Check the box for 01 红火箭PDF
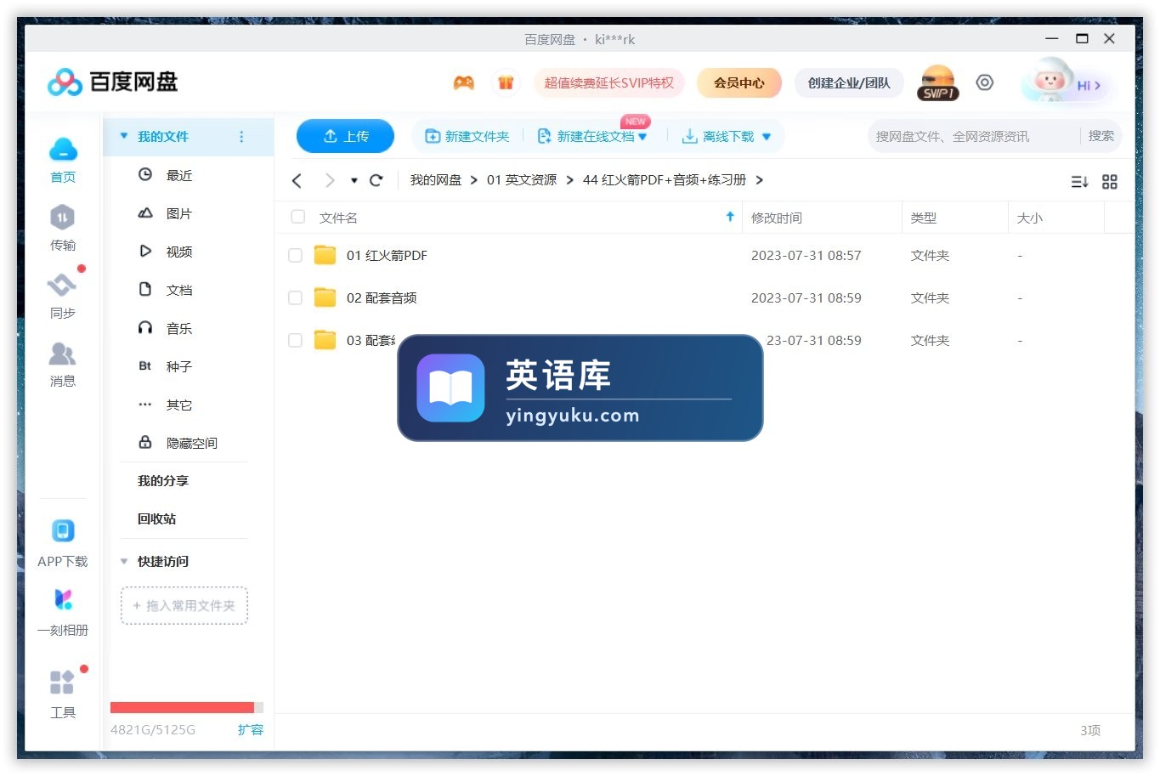 [x=295, y=255]
